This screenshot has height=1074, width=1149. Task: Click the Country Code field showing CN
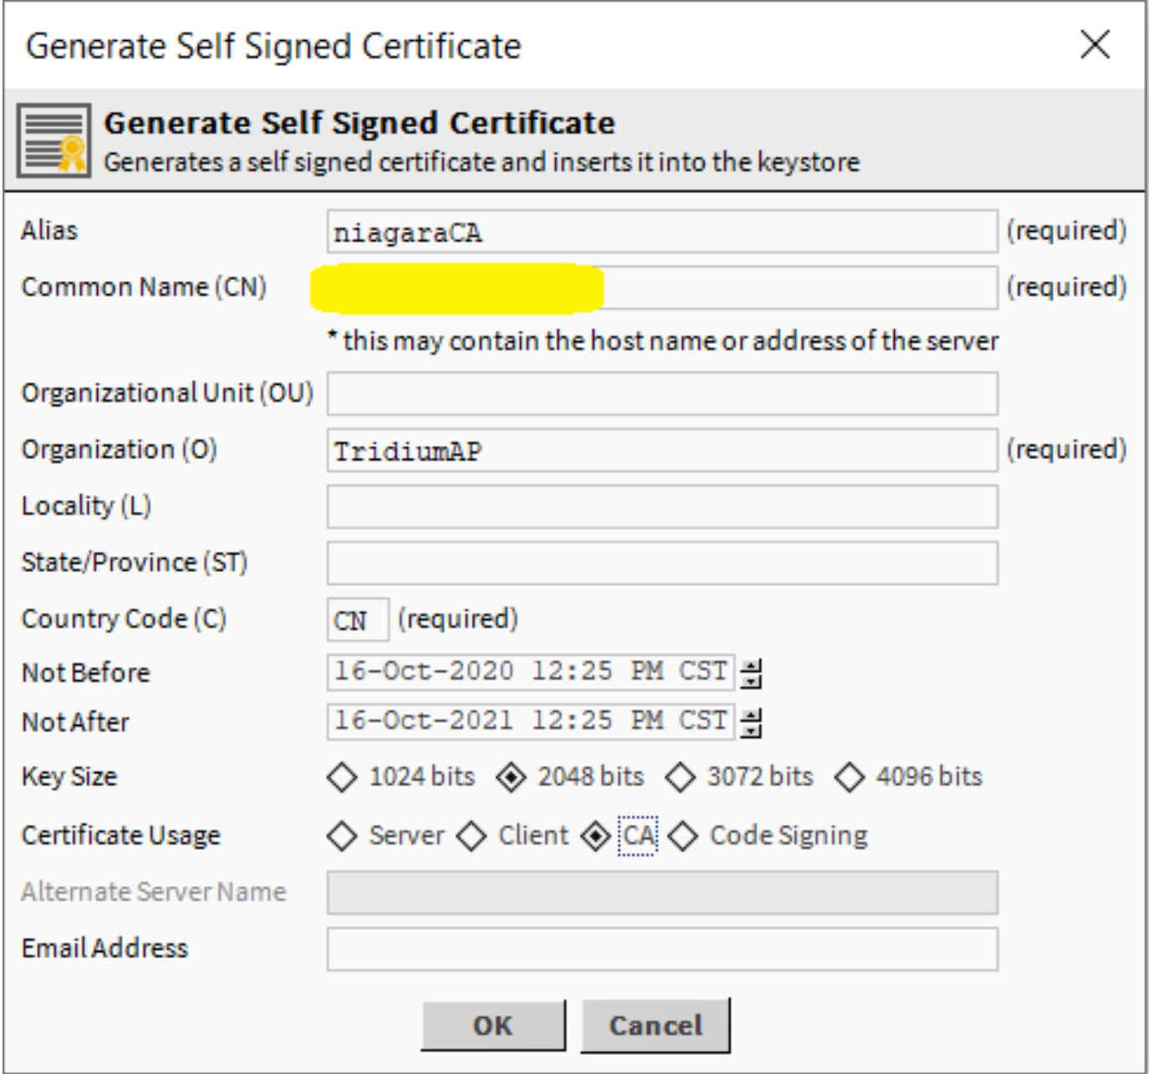pos(357,620)
